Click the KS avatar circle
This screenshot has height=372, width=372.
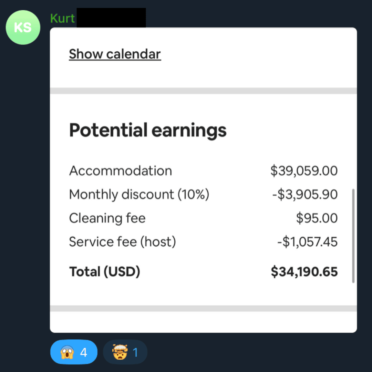(x=23, y=27)
